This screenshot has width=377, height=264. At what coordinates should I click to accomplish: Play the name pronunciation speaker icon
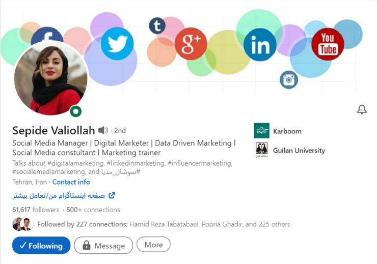pos(103,130)
